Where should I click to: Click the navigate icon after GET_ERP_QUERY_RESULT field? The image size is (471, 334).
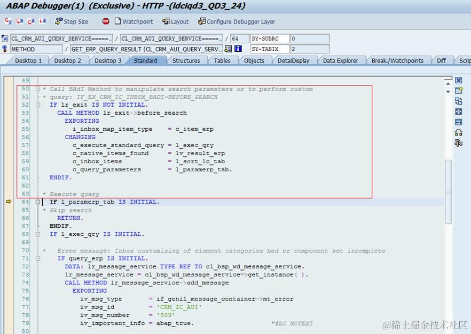229,49
